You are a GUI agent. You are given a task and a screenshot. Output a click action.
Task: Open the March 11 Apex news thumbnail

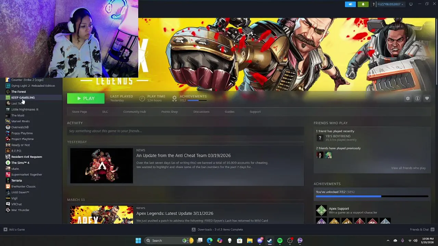pyautogui.click(x=102, y=215)
